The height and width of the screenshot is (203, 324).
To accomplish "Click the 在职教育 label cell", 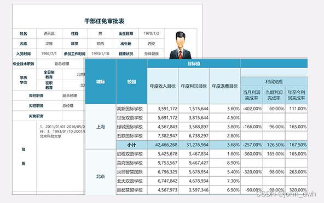I will coord(49,85).
